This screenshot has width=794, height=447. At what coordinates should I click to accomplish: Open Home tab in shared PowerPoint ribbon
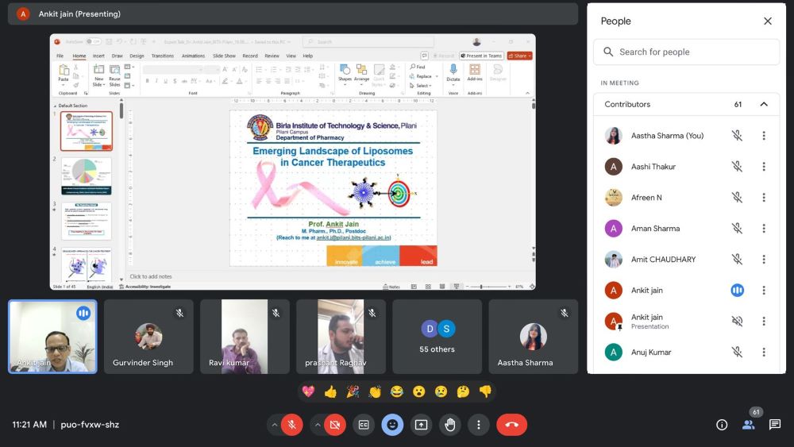click(79, 56)
